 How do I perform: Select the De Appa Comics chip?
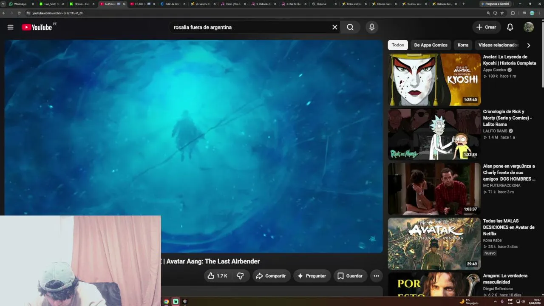431,45
